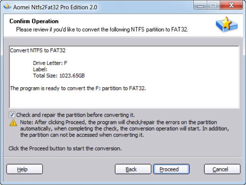Click the 'Drive Letter: F' line
Viewport: 246px width, 185px height.
click(50, 63)
